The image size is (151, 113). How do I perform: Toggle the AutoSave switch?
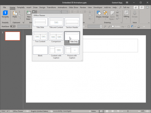click(13, 27)
